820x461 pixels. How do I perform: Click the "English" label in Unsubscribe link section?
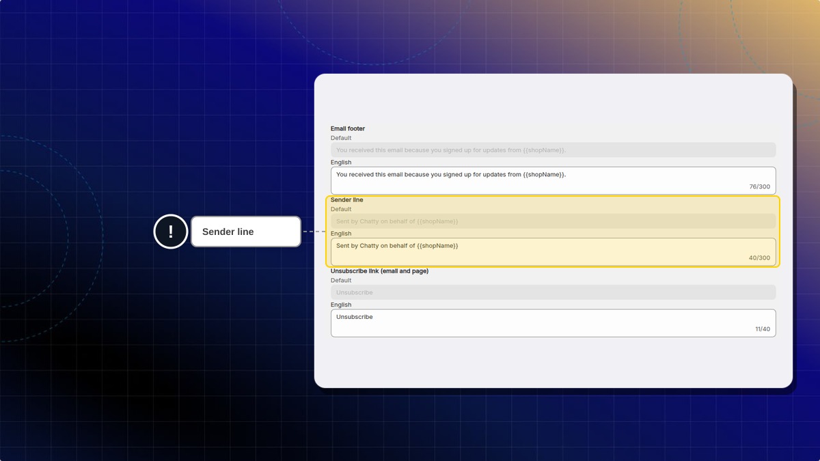(341, 305)
